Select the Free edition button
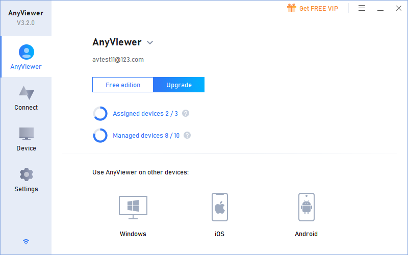This screenshot has height=255, width=408. tap(123, 85)
